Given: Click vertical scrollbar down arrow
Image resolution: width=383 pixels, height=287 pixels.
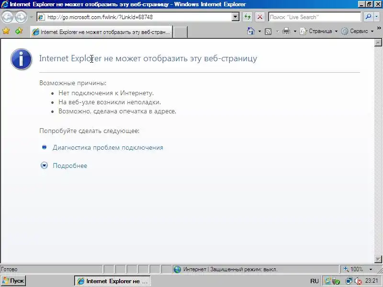Looking at the screenshot, I should (x=378, y=259).
